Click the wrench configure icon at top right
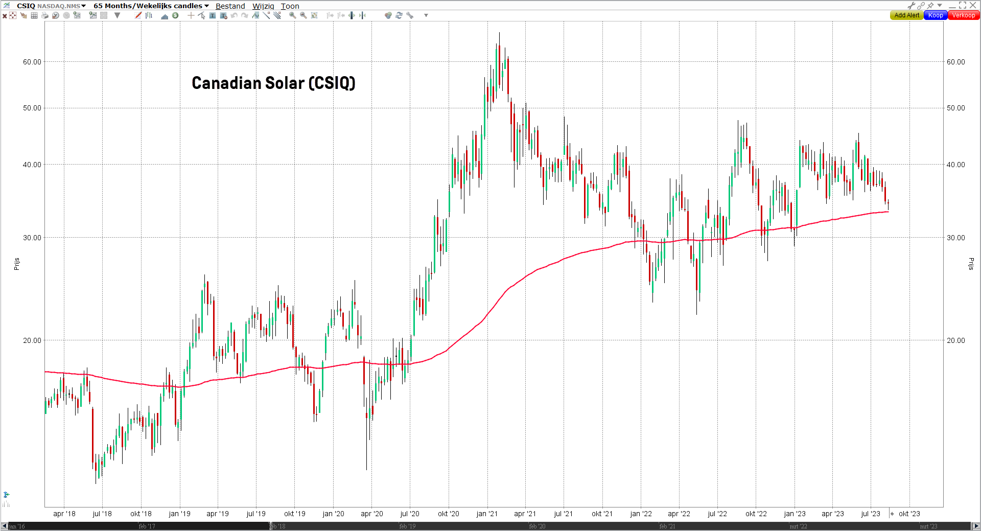Image resolution: width=981 pixels, height=531 pixels. pyautogui.click(x=911, y=6)
